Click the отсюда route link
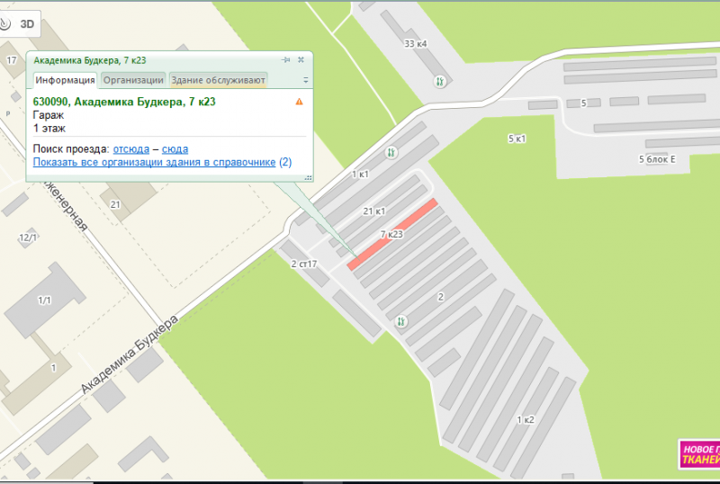Screen dimensions: 720x484 click(x=131, y=148)
